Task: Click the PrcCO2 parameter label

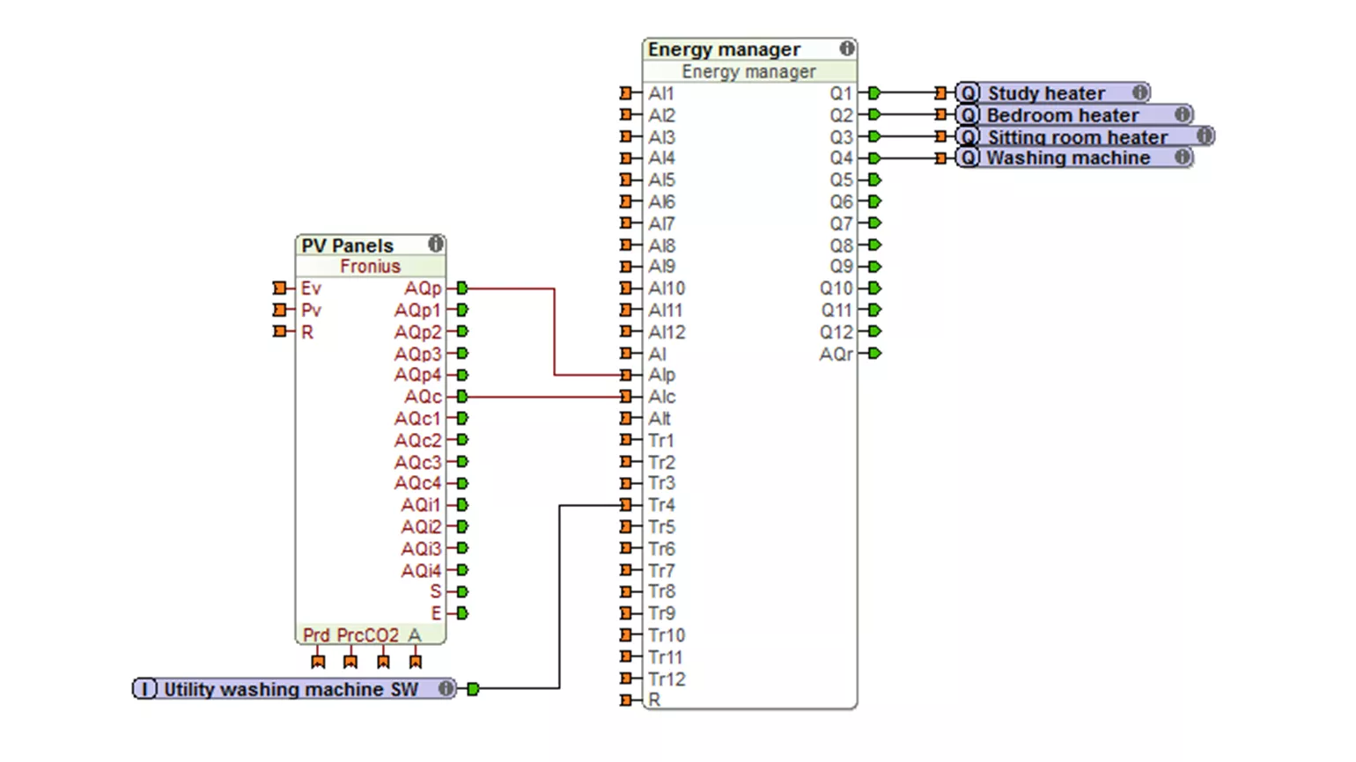Action: pyautogui.click(x=367, y=635)
